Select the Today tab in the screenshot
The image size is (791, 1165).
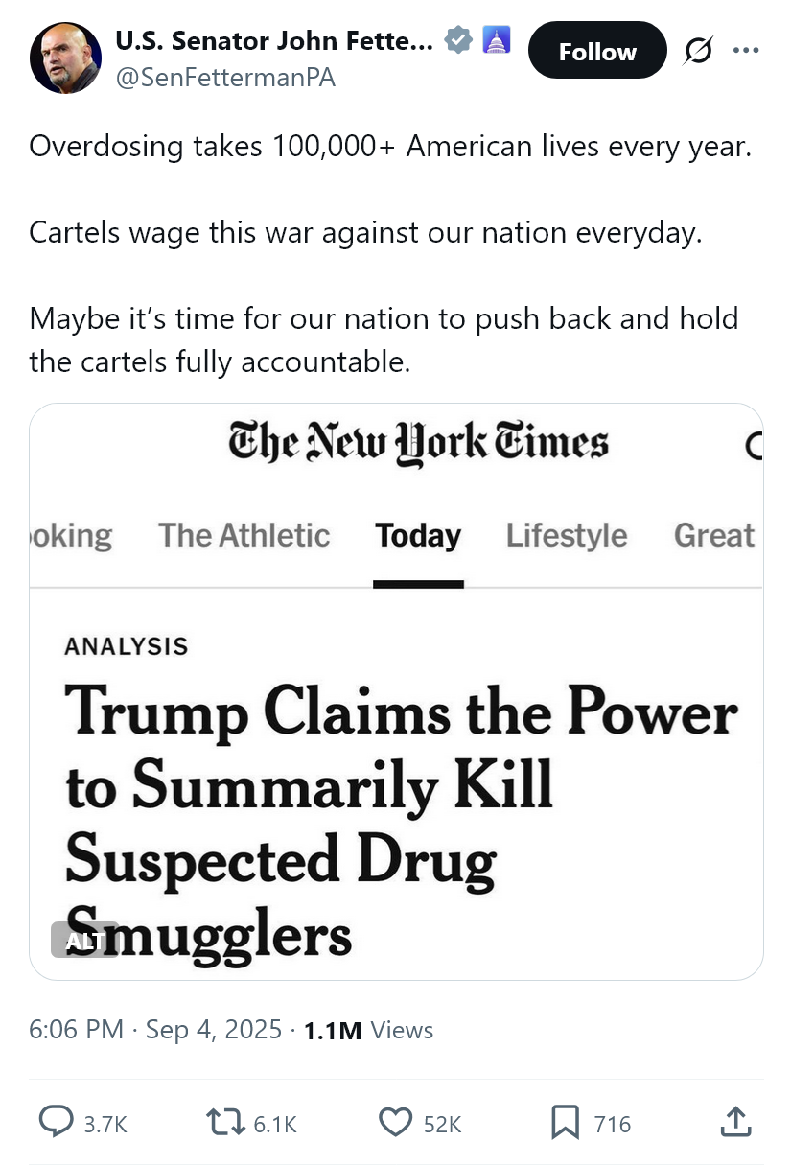click(x=418, y=535)
